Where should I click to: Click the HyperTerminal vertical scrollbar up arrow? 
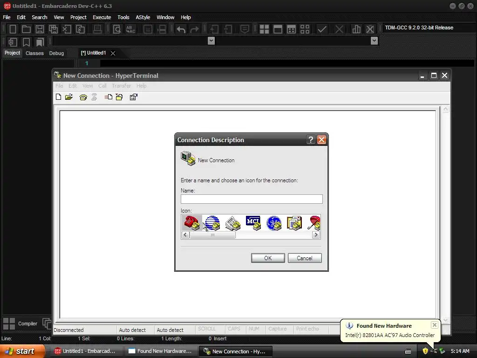[446, 109]
